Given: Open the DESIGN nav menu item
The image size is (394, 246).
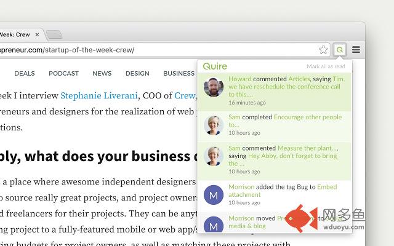Looking at the screenshot, I should coord(137,73).
